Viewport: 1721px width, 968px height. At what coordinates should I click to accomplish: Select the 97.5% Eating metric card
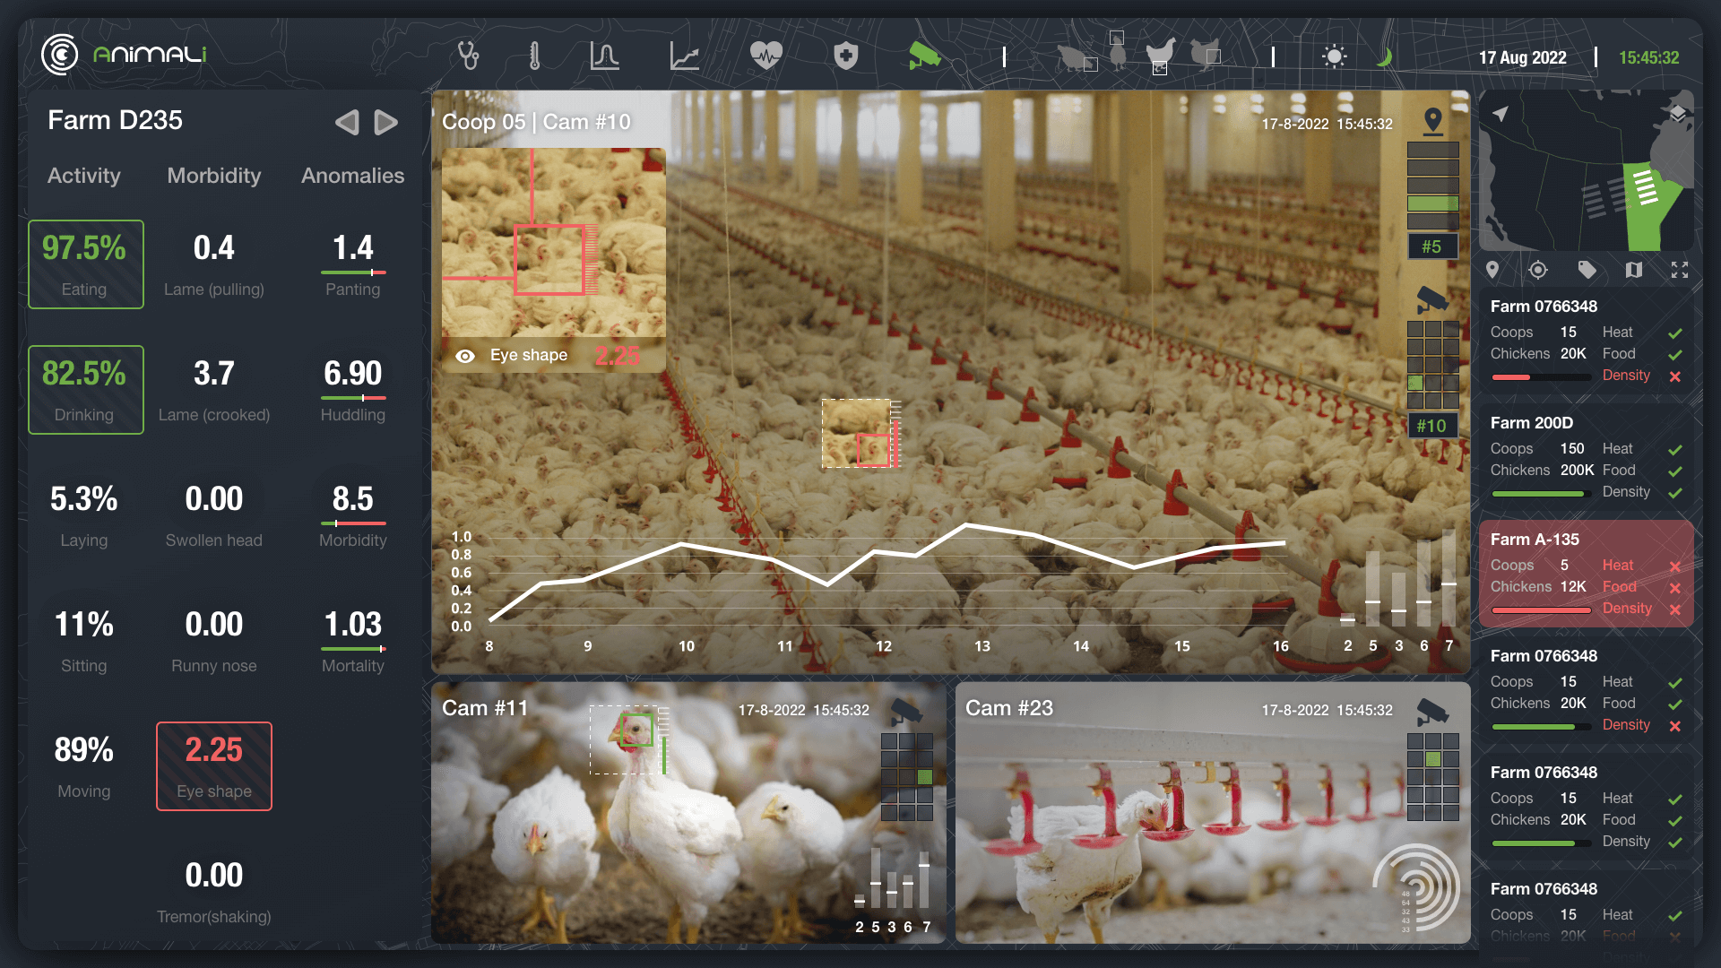pyautogui.click(x=85, y=264)
